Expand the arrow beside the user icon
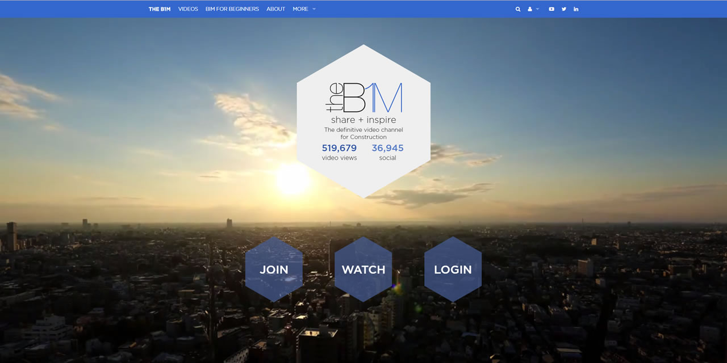Viewport: 727px width, 363px height. click(x=537, y=9)
